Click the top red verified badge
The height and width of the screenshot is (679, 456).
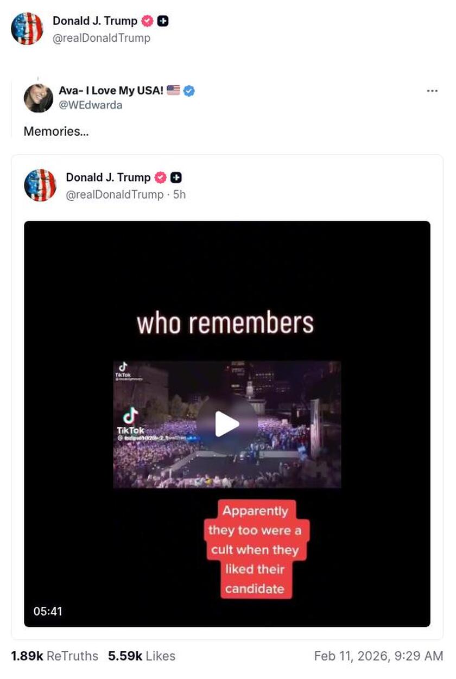coord(147,21)
